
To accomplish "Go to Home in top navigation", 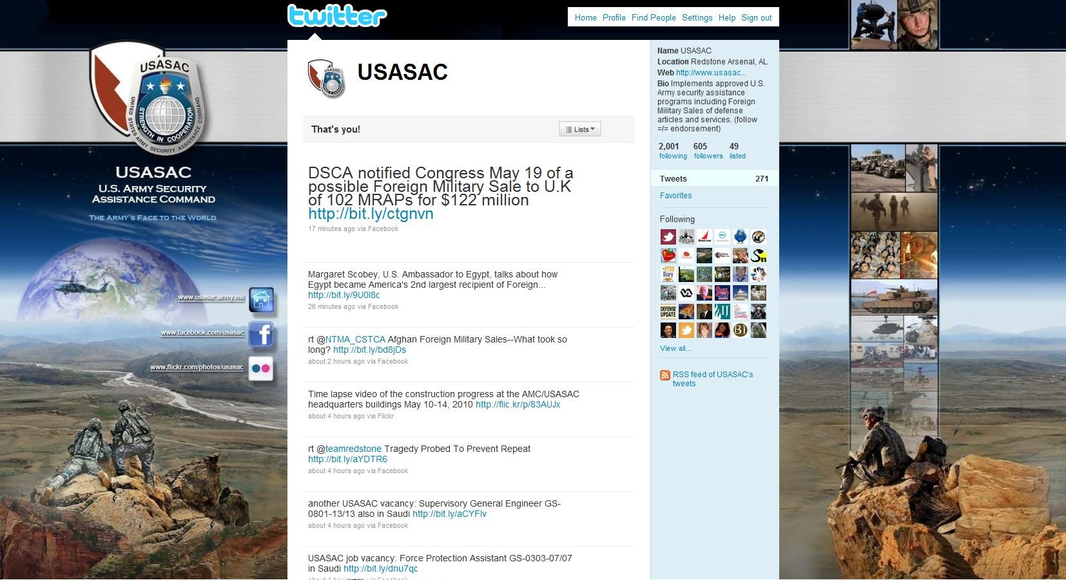I will [x=585, y=17].
